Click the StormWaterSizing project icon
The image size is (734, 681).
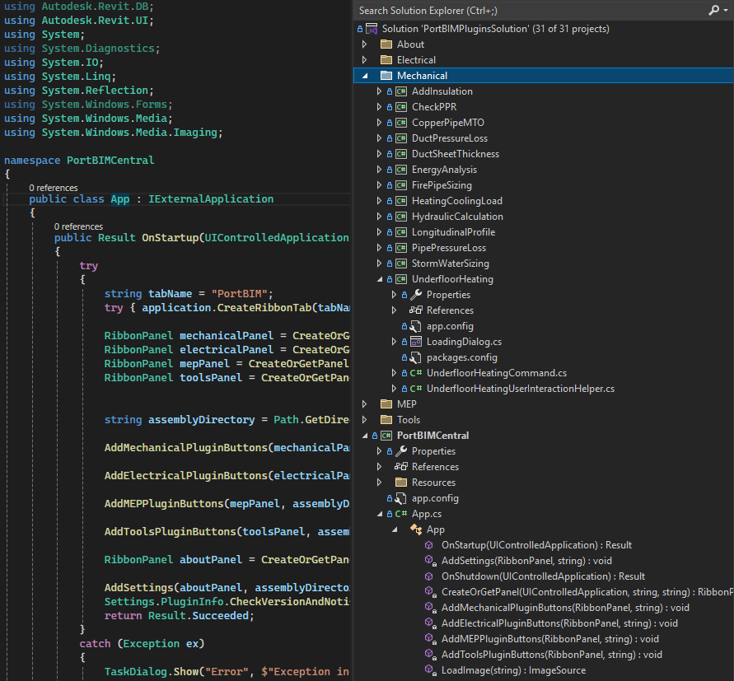tap(401, 264)
